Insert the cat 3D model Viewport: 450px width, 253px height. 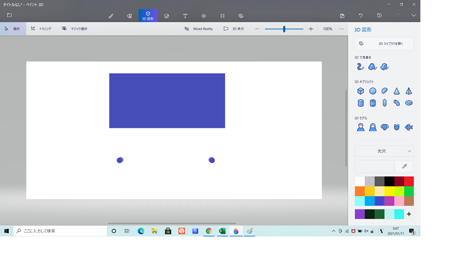click(x=397, y=127)
